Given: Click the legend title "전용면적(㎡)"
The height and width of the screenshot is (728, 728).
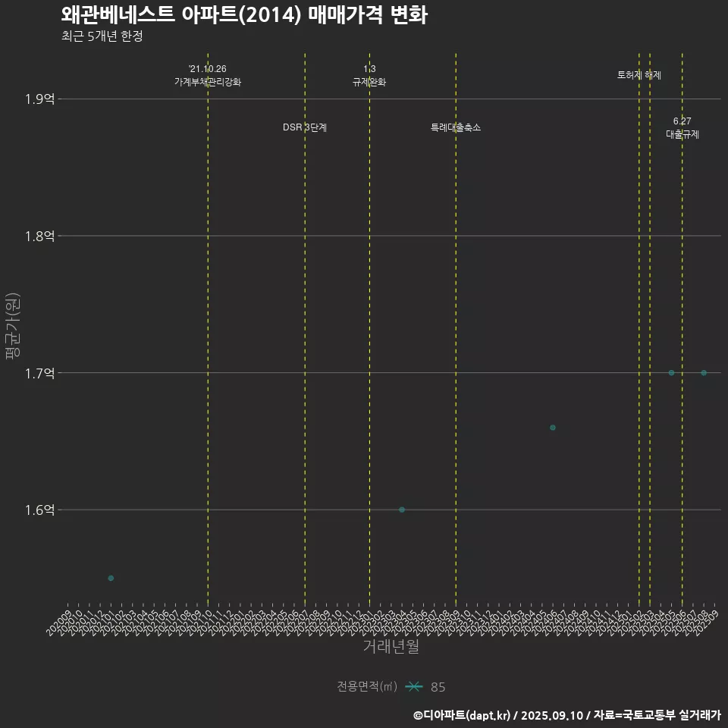Looking at the screenshot, I should (x=367, y=686).
